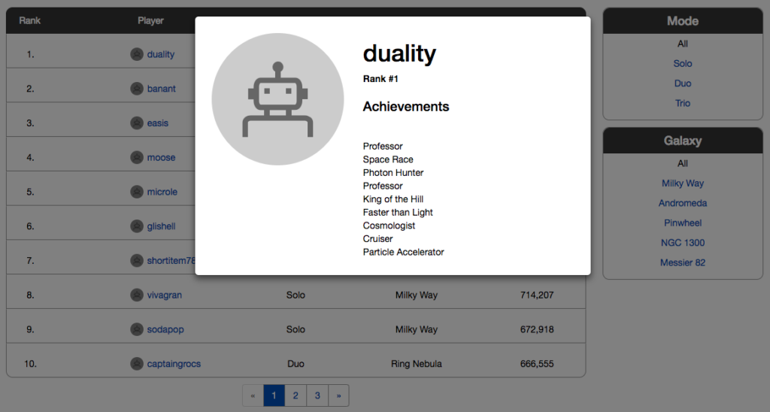The width and height of the screenshot is (770, 412).
Task: Click the avatar icon beside banant
Action: coord(136,89)
